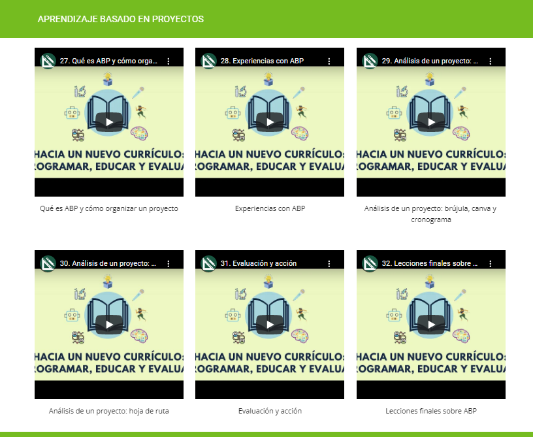
Task: Click the channel logo on video 29
Action: coord(368,60)
